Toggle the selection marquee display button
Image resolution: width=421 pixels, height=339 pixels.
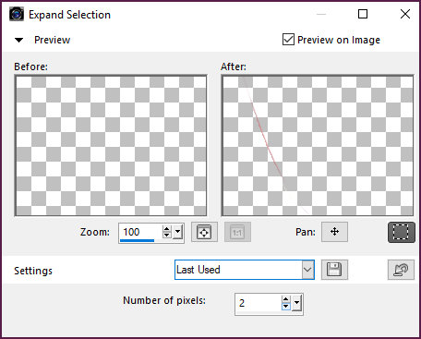(x=402, y=232)
